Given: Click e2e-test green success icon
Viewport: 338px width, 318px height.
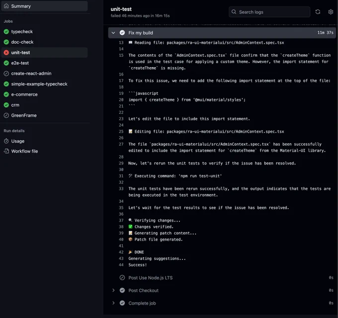Looking at the screenshot, I should pos(6,63).
